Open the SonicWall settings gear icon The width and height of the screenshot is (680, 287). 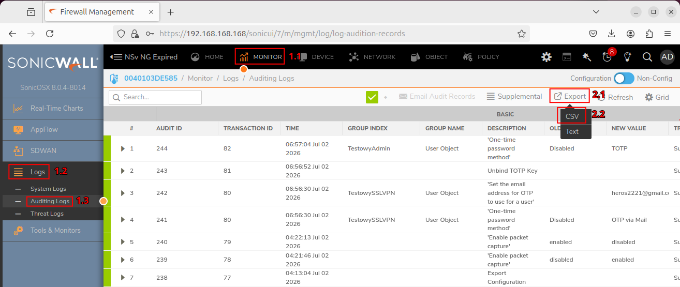tap(546, 57)
